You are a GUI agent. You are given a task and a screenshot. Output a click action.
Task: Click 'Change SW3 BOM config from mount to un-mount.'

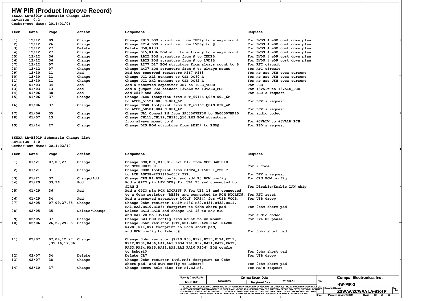pos(174,219)
